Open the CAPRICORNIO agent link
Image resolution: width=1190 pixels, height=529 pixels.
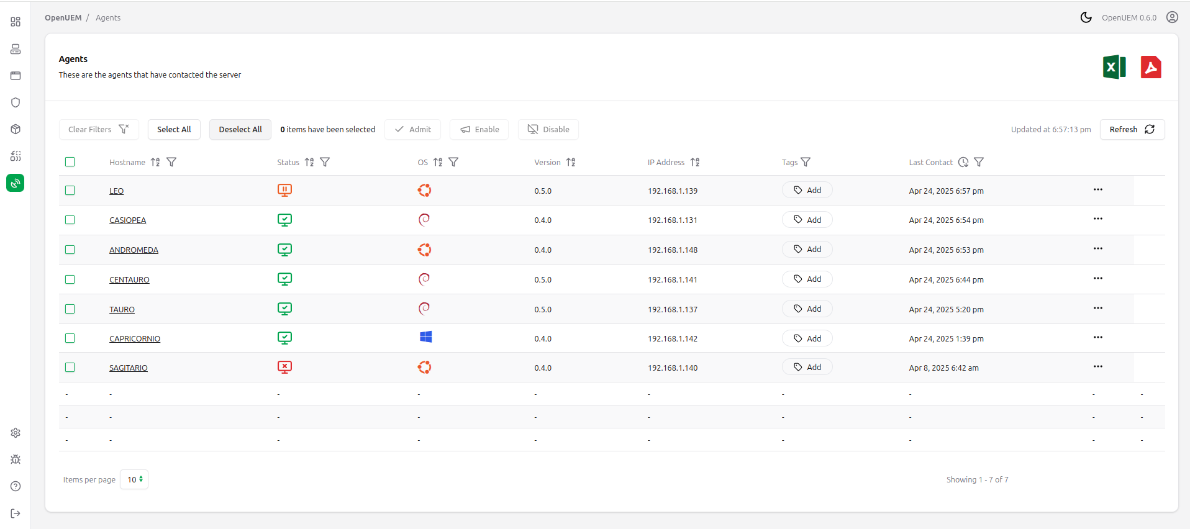[135, 338]
